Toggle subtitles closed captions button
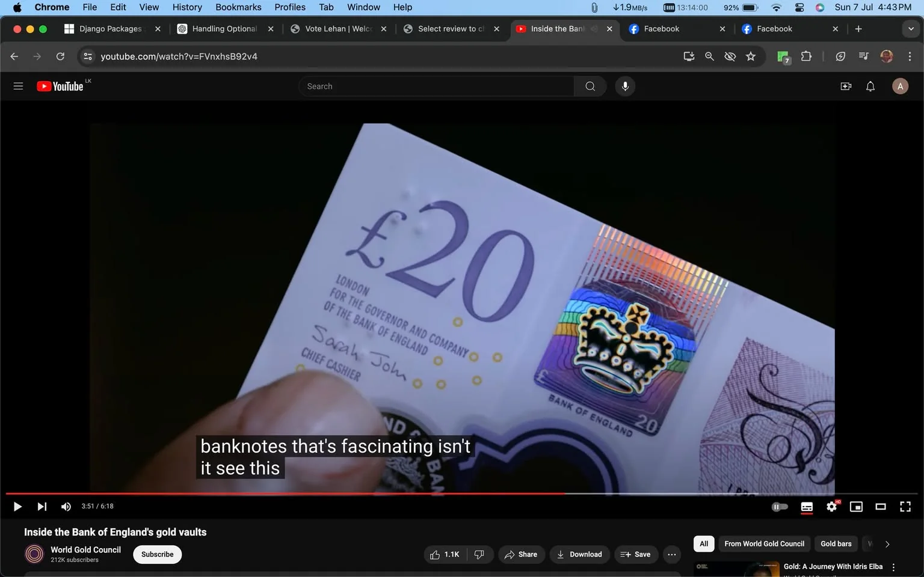This screenshot has height=577, width=924. [807, 507]
